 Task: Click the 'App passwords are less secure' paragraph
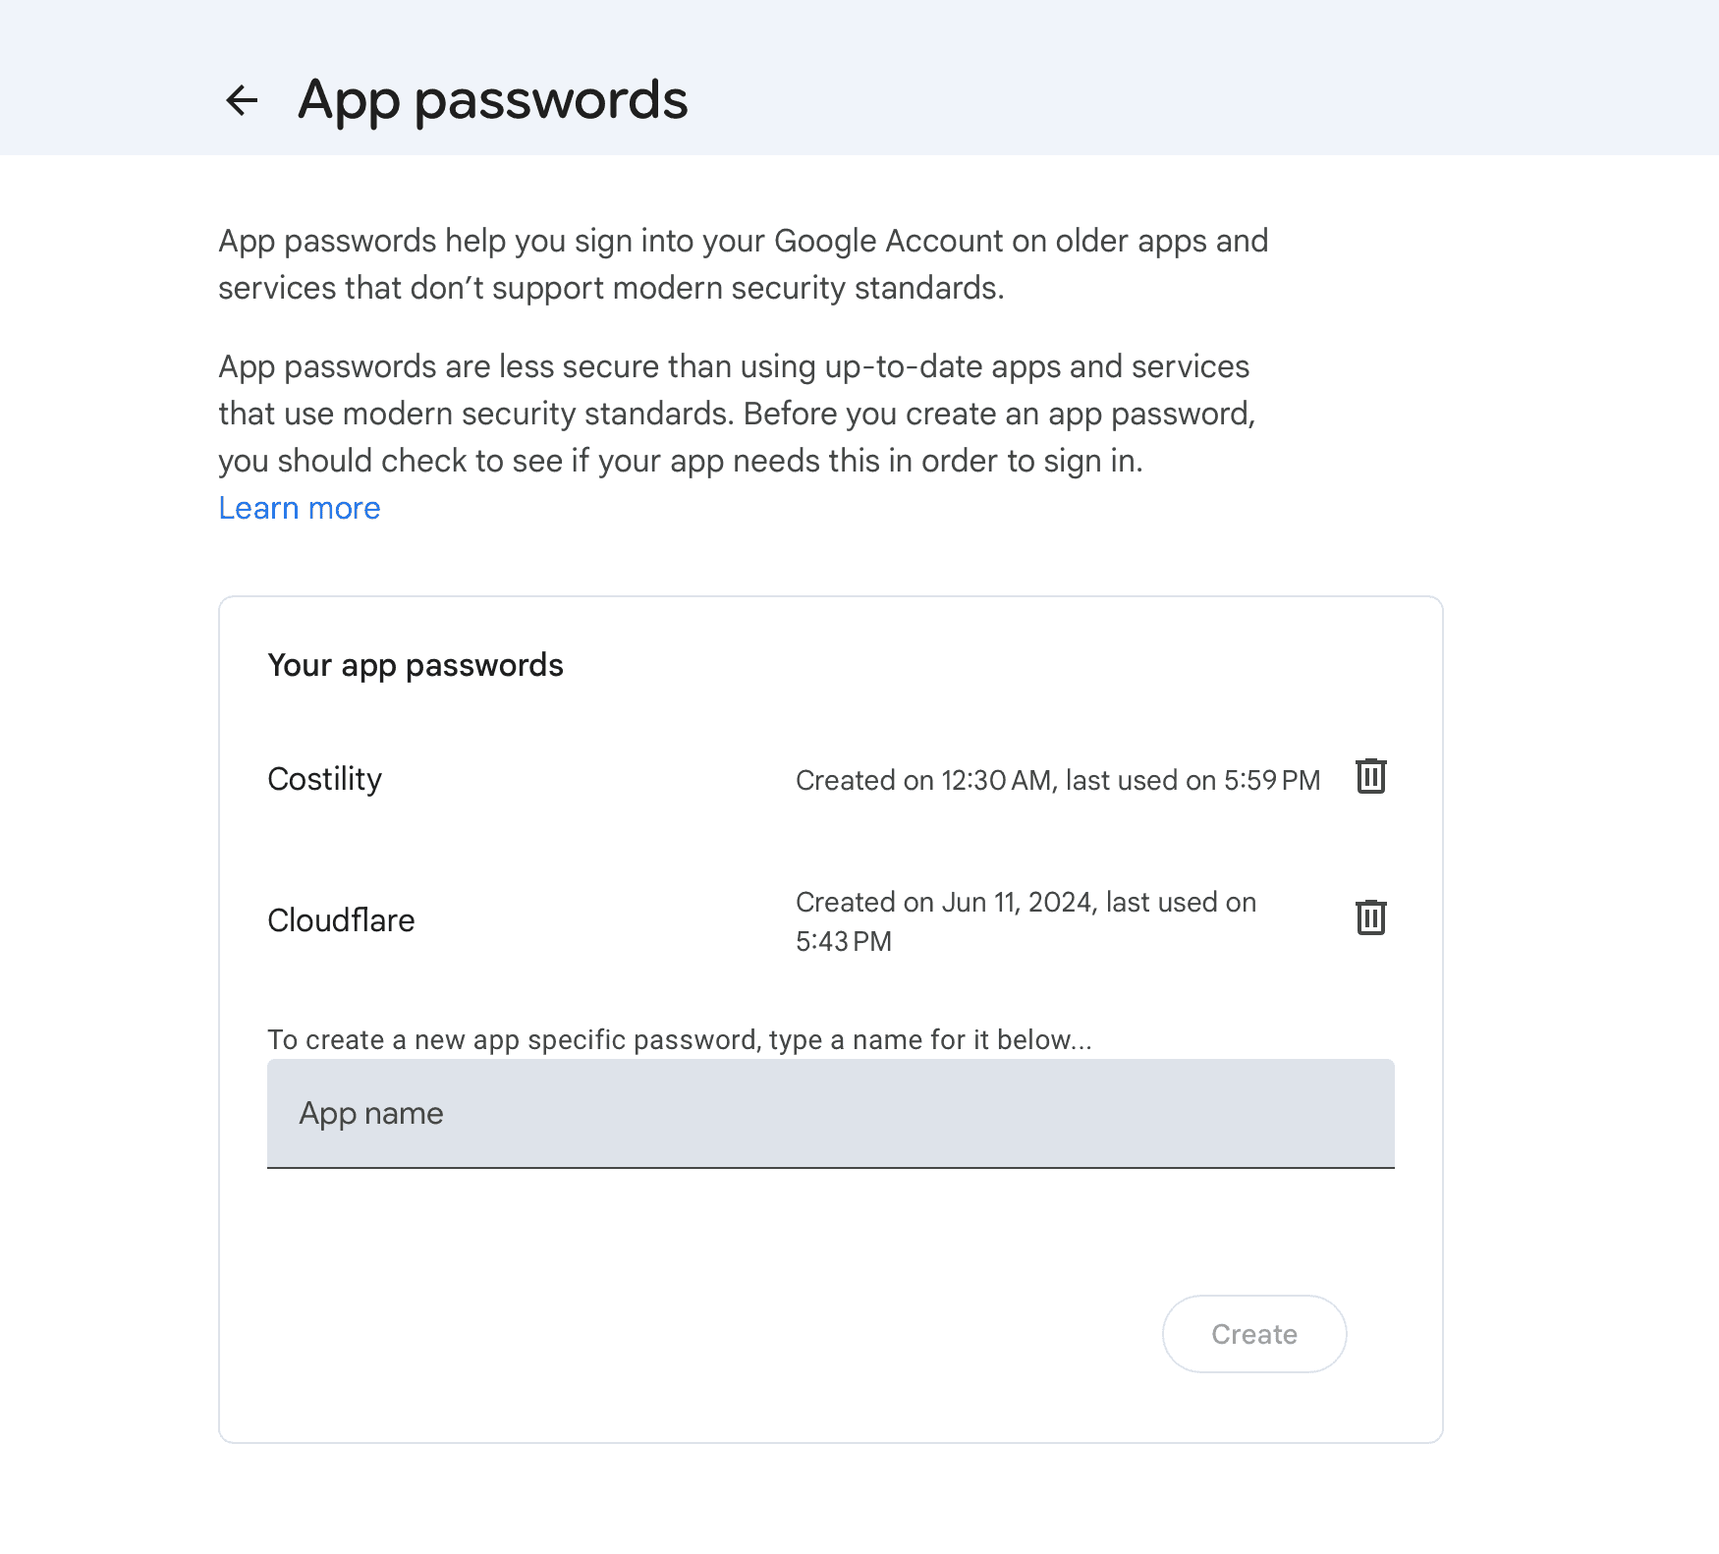click(733, 366)
